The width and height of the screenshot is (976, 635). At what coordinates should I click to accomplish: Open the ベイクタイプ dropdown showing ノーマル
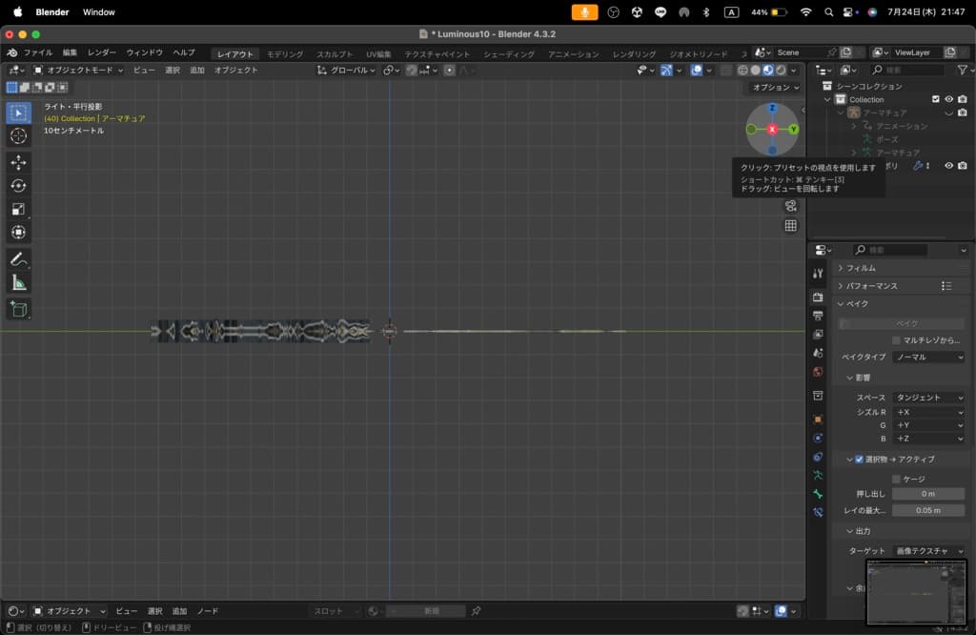click(928, 358)
